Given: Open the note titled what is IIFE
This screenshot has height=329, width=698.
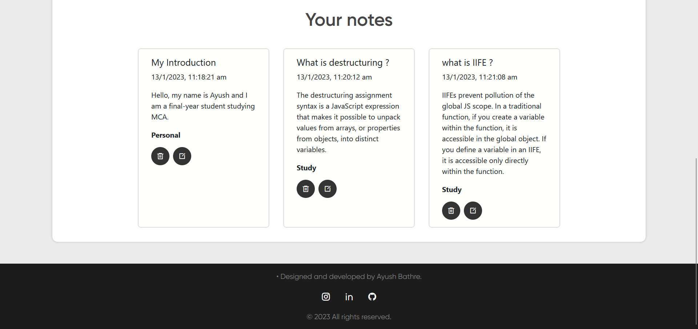Looking at the screenshot, I should 468,62.
